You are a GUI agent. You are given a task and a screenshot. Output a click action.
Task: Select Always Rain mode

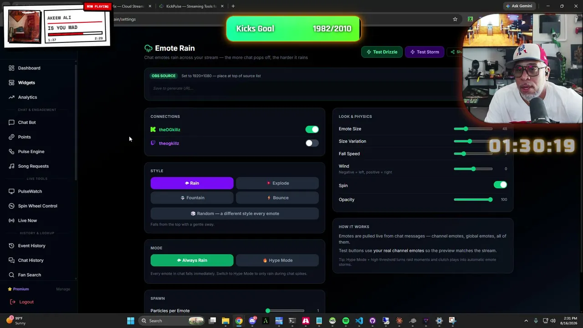[192, 260]
